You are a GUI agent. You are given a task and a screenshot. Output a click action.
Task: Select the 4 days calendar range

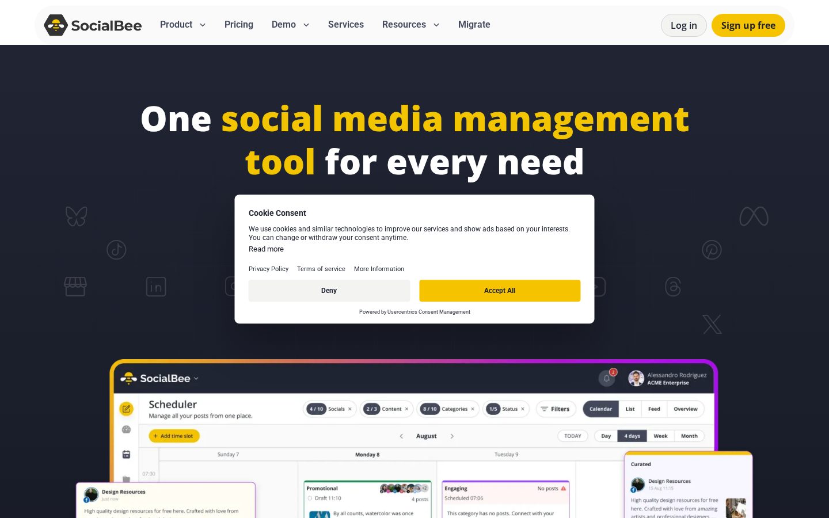[632, 436]
